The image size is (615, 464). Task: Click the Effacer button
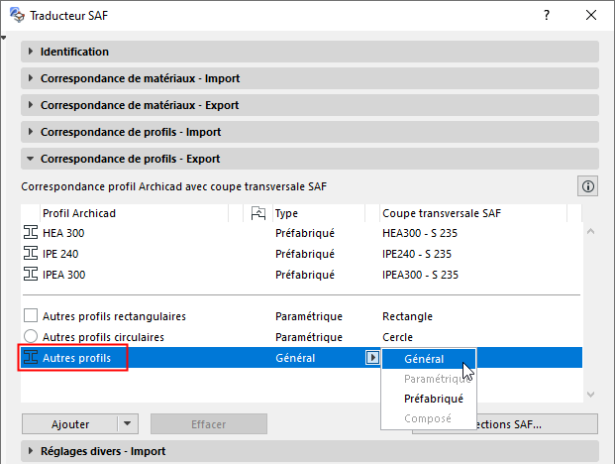click(x=209, y=424)
